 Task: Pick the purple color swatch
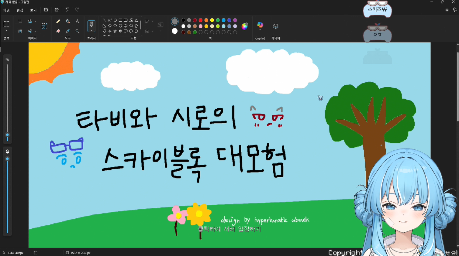click(x=235, y=20)
